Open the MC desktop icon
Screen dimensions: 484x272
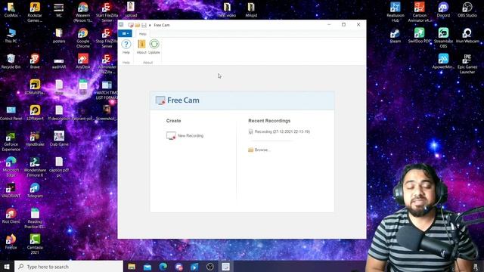pos(59,10)
